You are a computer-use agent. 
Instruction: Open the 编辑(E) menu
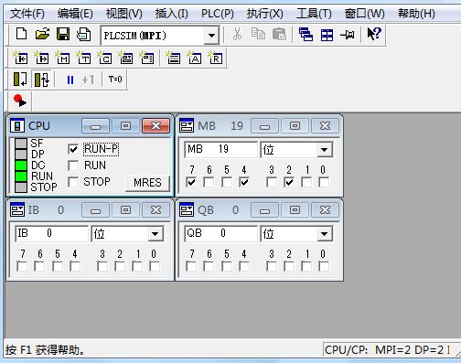75,14
